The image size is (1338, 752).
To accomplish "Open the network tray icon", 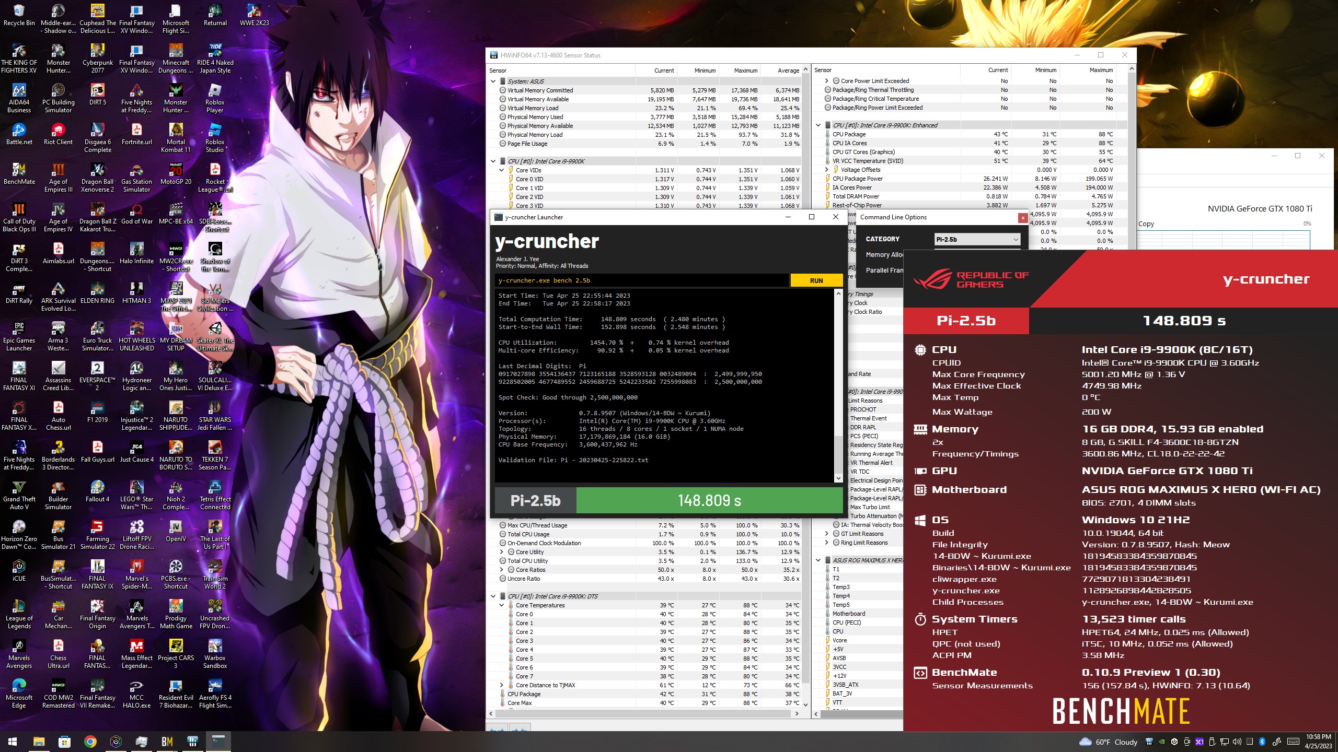I will click(1224, 742).
